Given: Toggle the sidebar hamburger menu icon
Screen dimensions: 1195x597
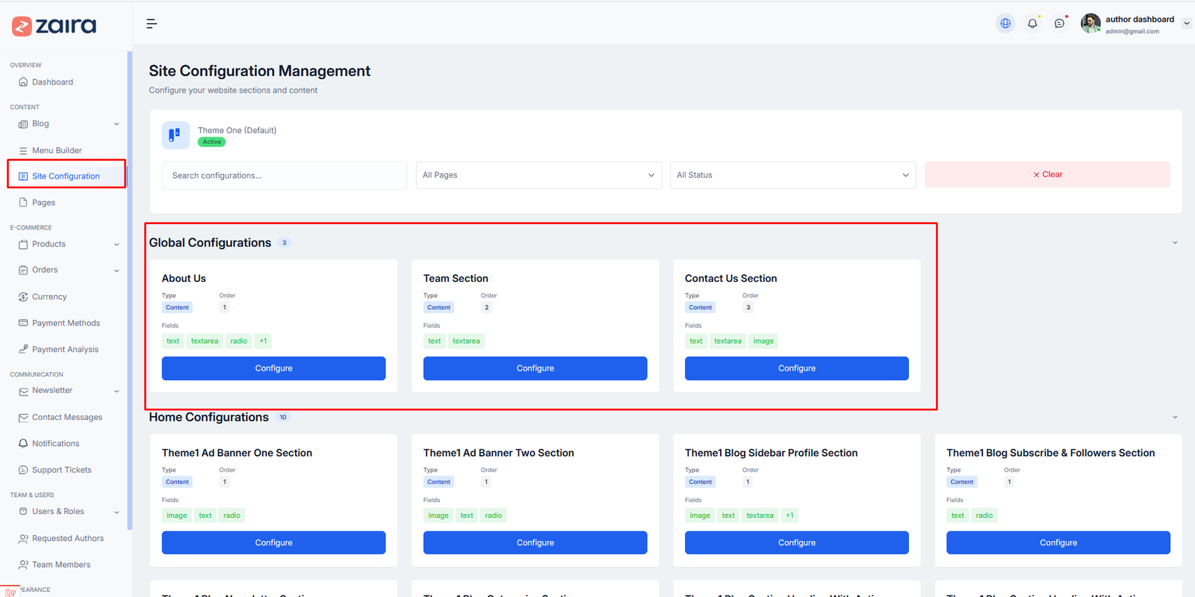Looking at the screenshot, I should pos(152,24).
